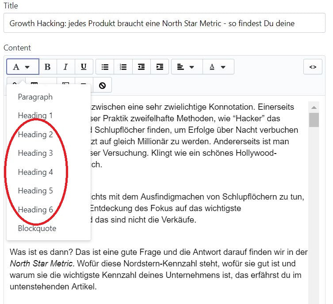The image size is (333, 304).
Task: Insert a numbered list
Action: point(123,67)
